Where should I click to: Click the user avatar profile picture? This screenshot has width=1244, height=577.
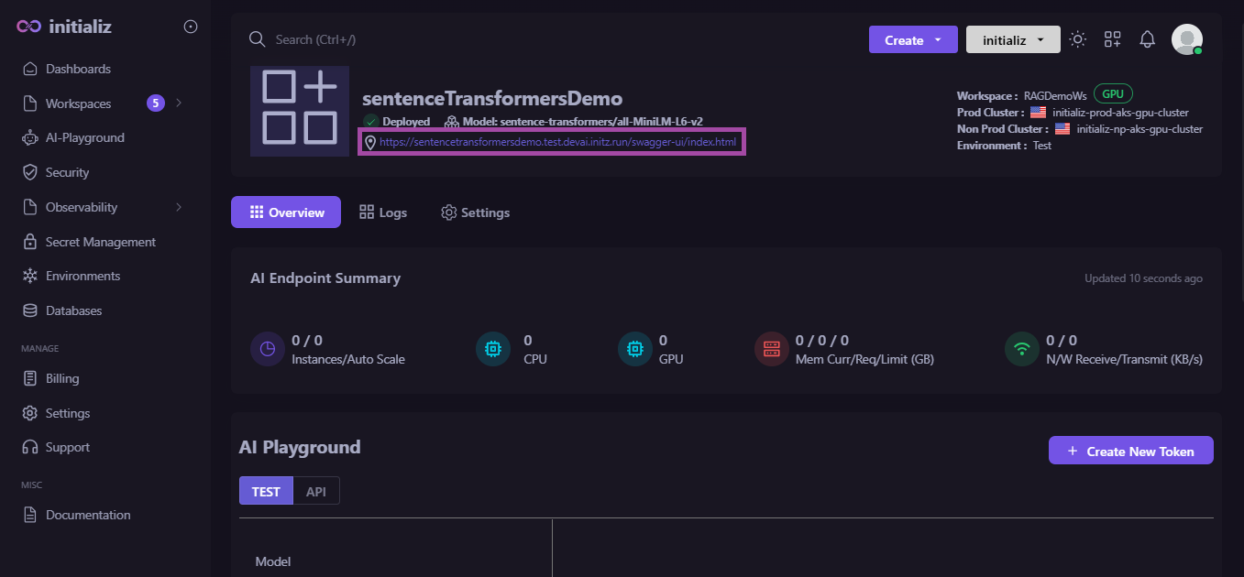tap(1187, 39)
